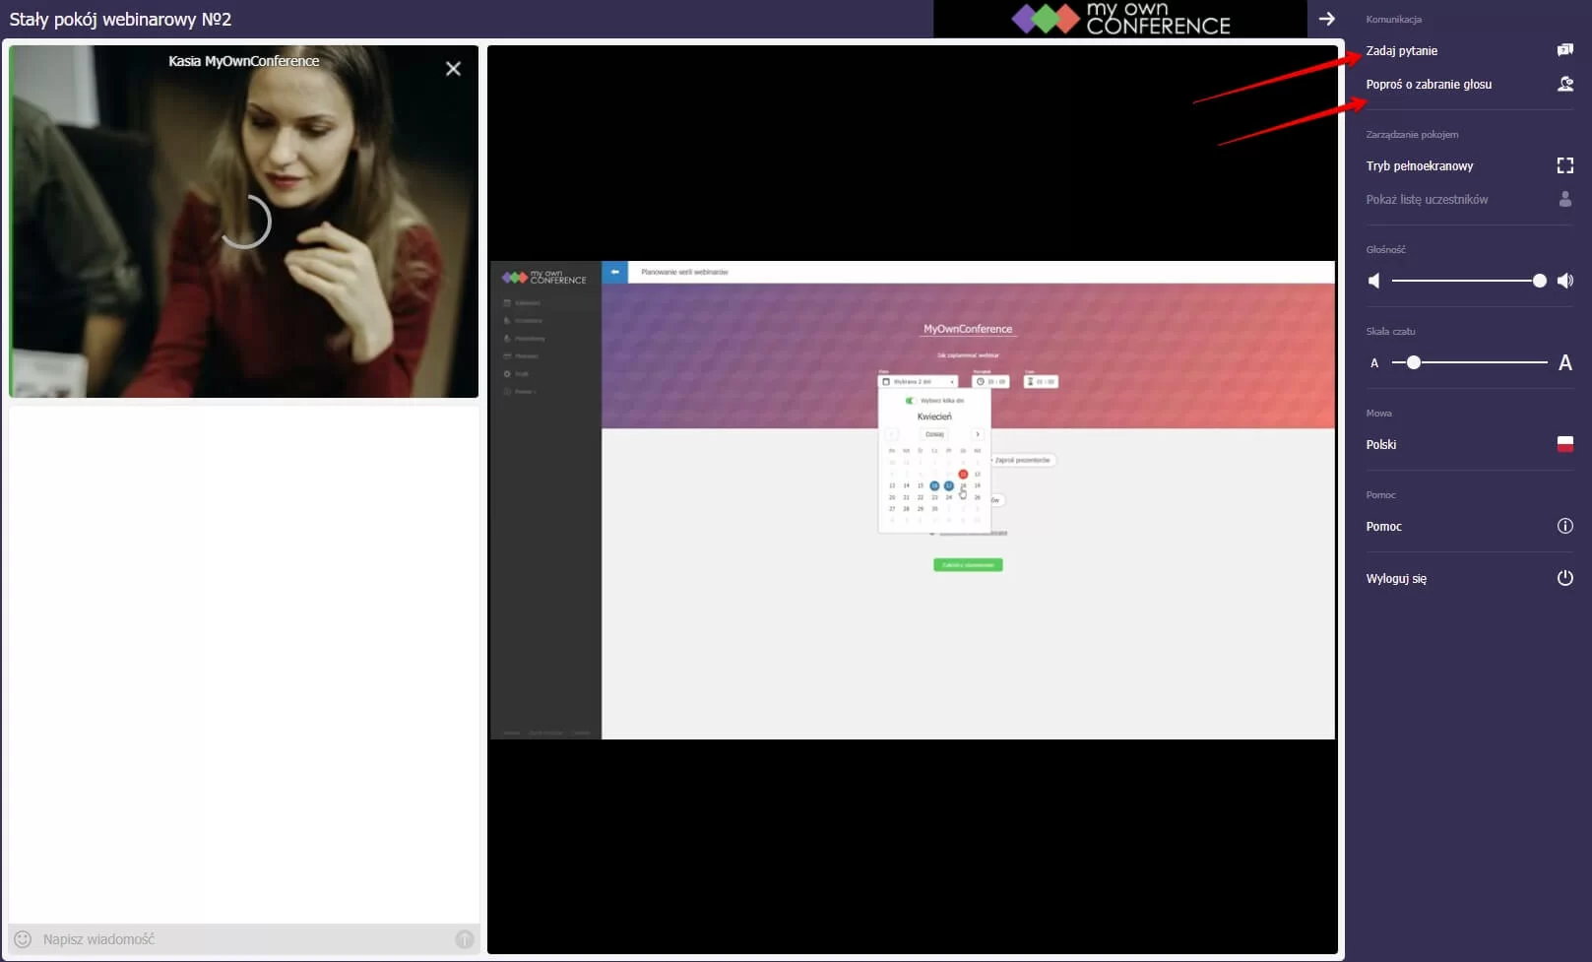Close Kasia MyOwnConference video panel
This screenshot has height=962, width=1592.
pyautogui.click(x=453, y=68)
